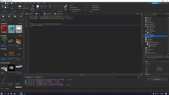Screen dimensions: 169x95
Task: Switch to the VIEW ribbon tab
Action: click(34, 3)
